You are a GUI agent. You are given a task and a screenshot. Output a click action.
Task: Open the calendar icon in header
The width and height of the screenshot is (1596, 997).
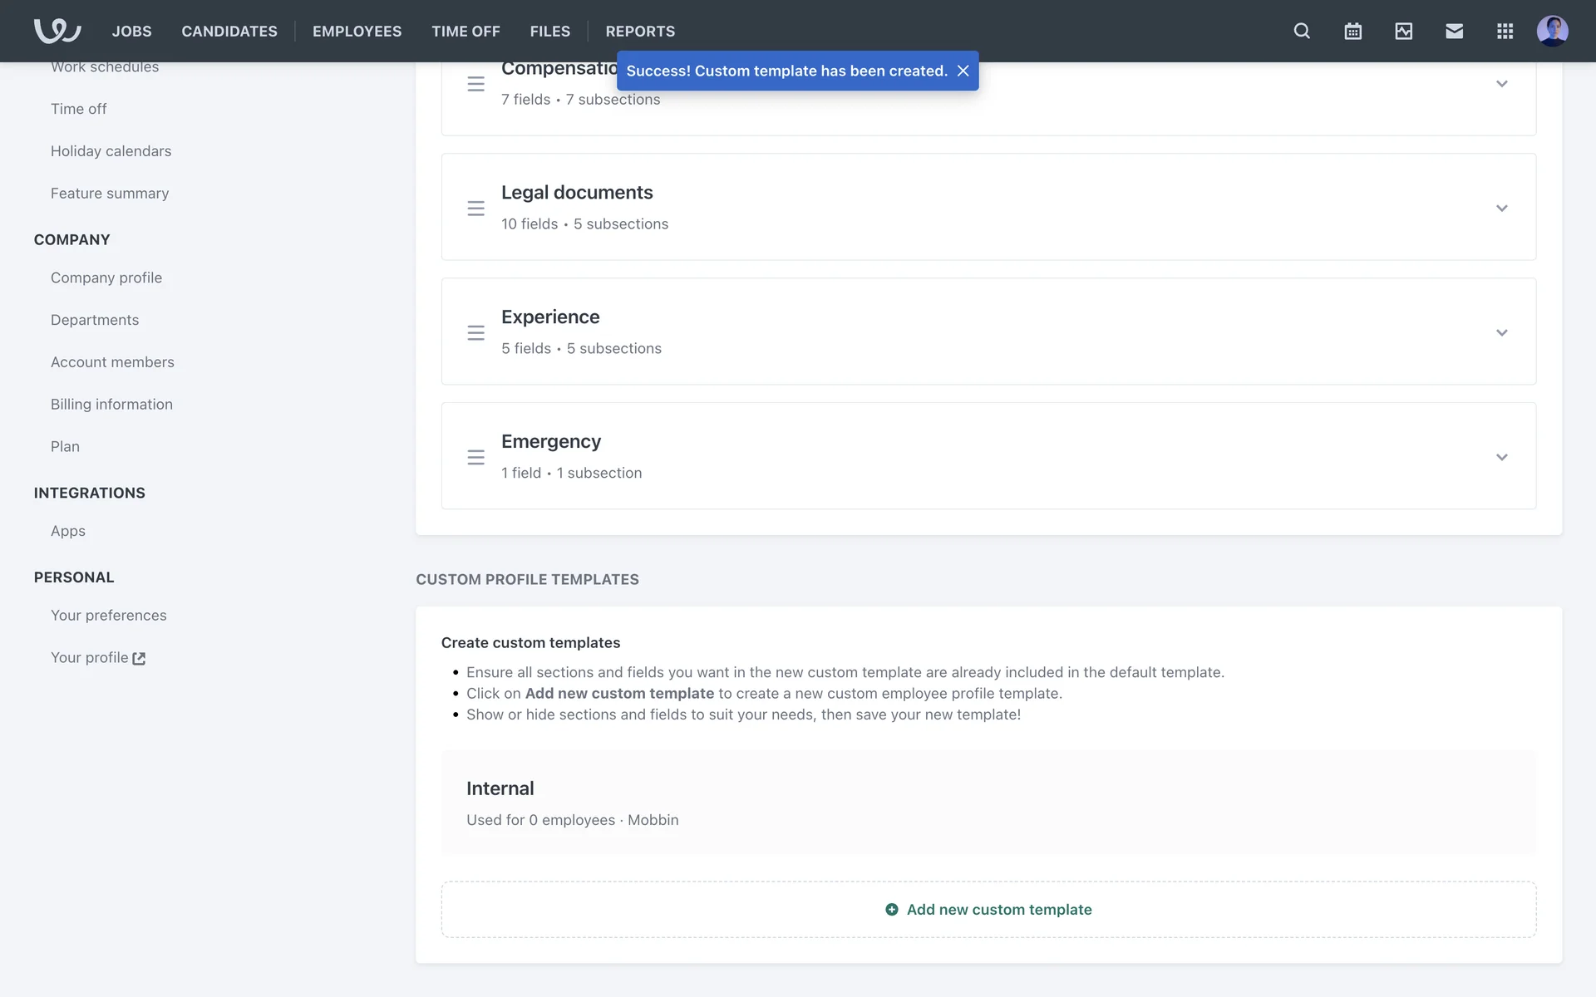click(1352, 31)
